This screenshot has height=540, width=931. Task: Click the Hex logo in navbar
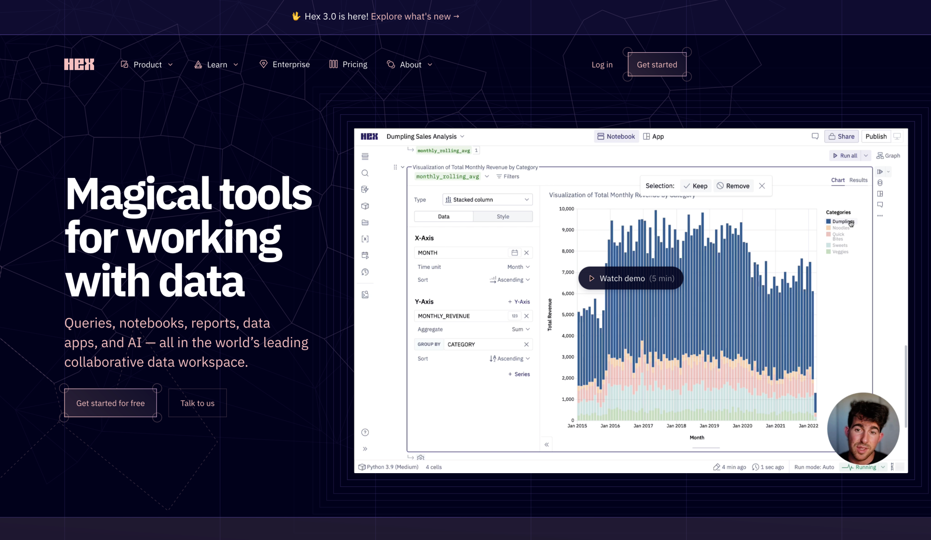tap(79, 65)
